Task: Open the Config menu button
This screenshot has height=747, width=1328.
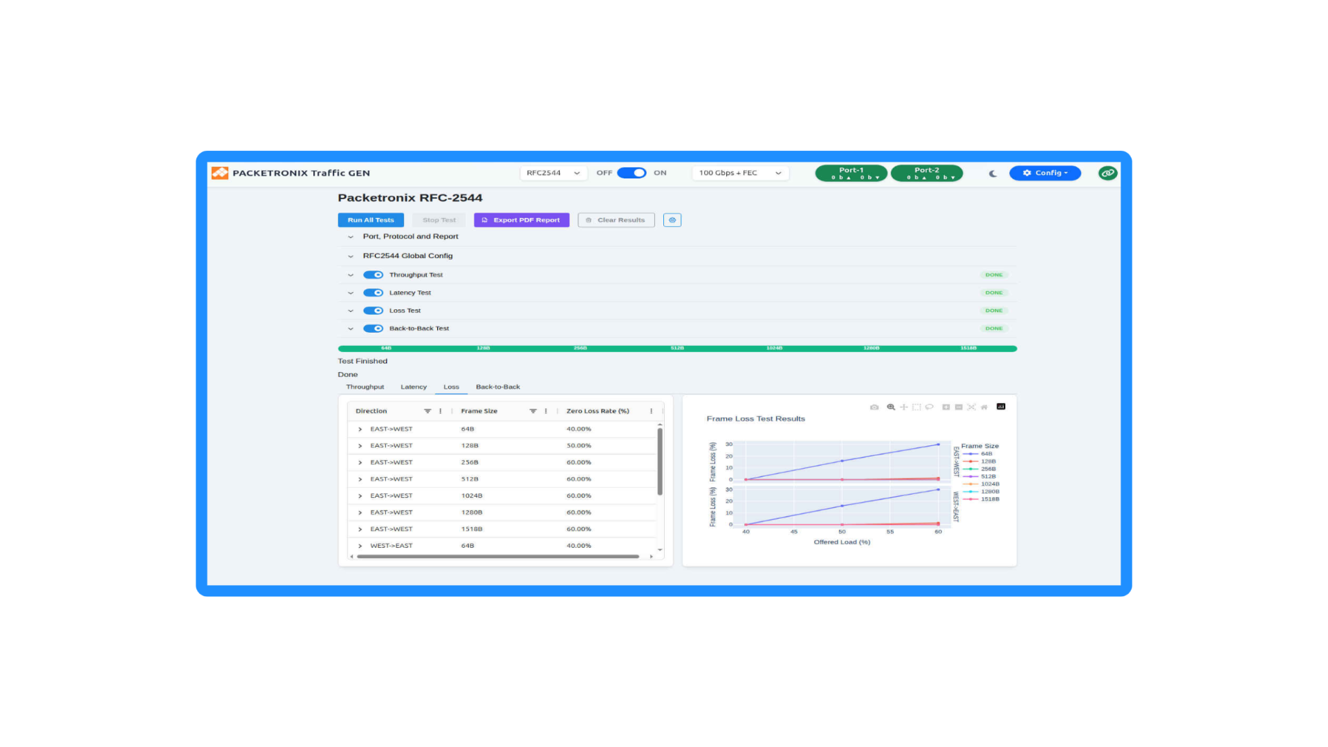Action: pyautogui.click(x=1045, y=173)
